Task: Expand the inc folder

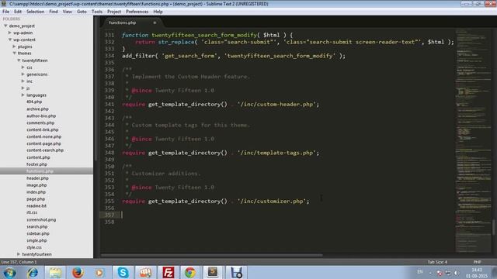Action: tap(23, 81)
